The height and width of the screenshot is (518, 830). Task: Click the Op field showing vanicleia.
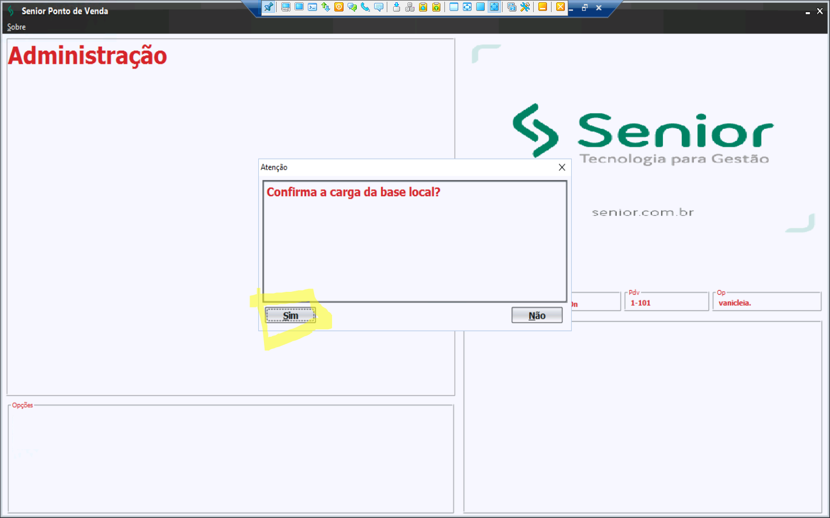[x=767, y=302]
